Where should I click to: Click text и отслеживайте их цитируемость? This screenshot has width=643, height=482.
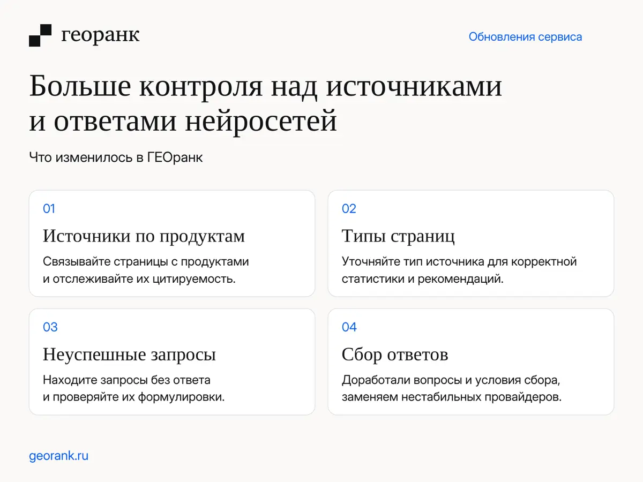pos(139,280)
